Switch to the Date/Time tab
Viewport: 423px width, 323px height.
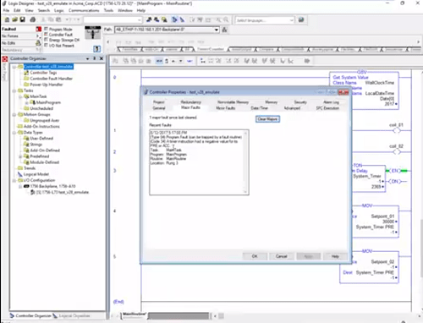(259, 108)
